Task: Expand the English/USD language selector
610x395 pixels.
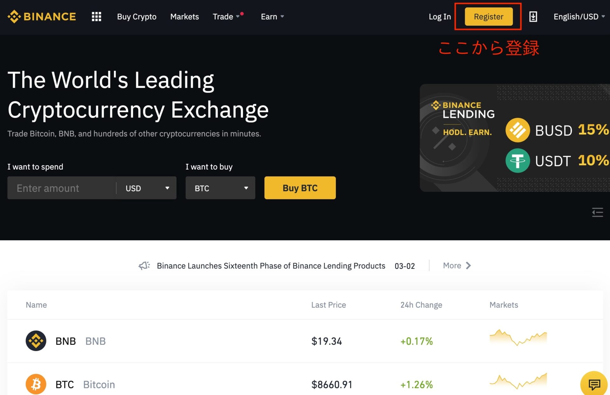Action: click(579, 17)
